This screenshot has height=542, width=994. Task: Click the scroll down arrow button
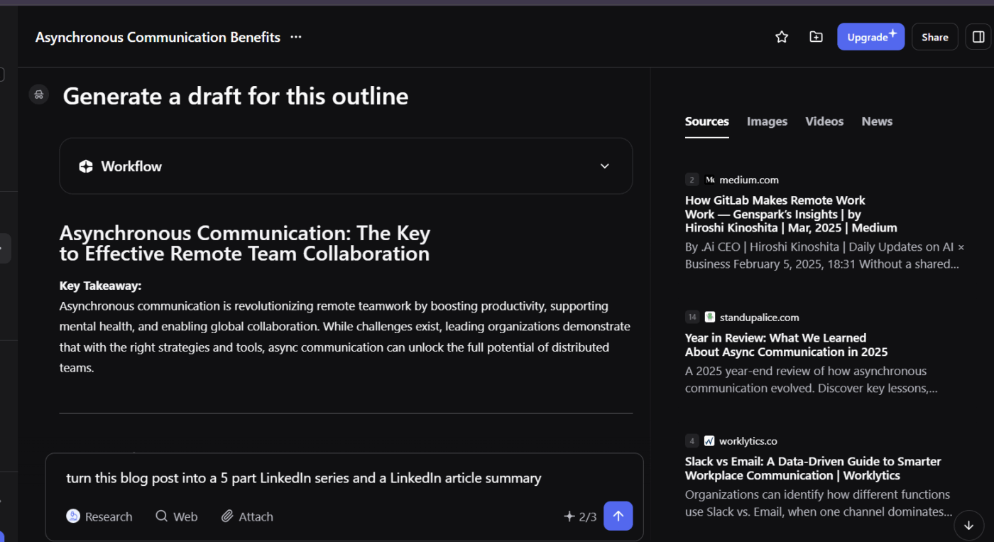click(968, 526)
